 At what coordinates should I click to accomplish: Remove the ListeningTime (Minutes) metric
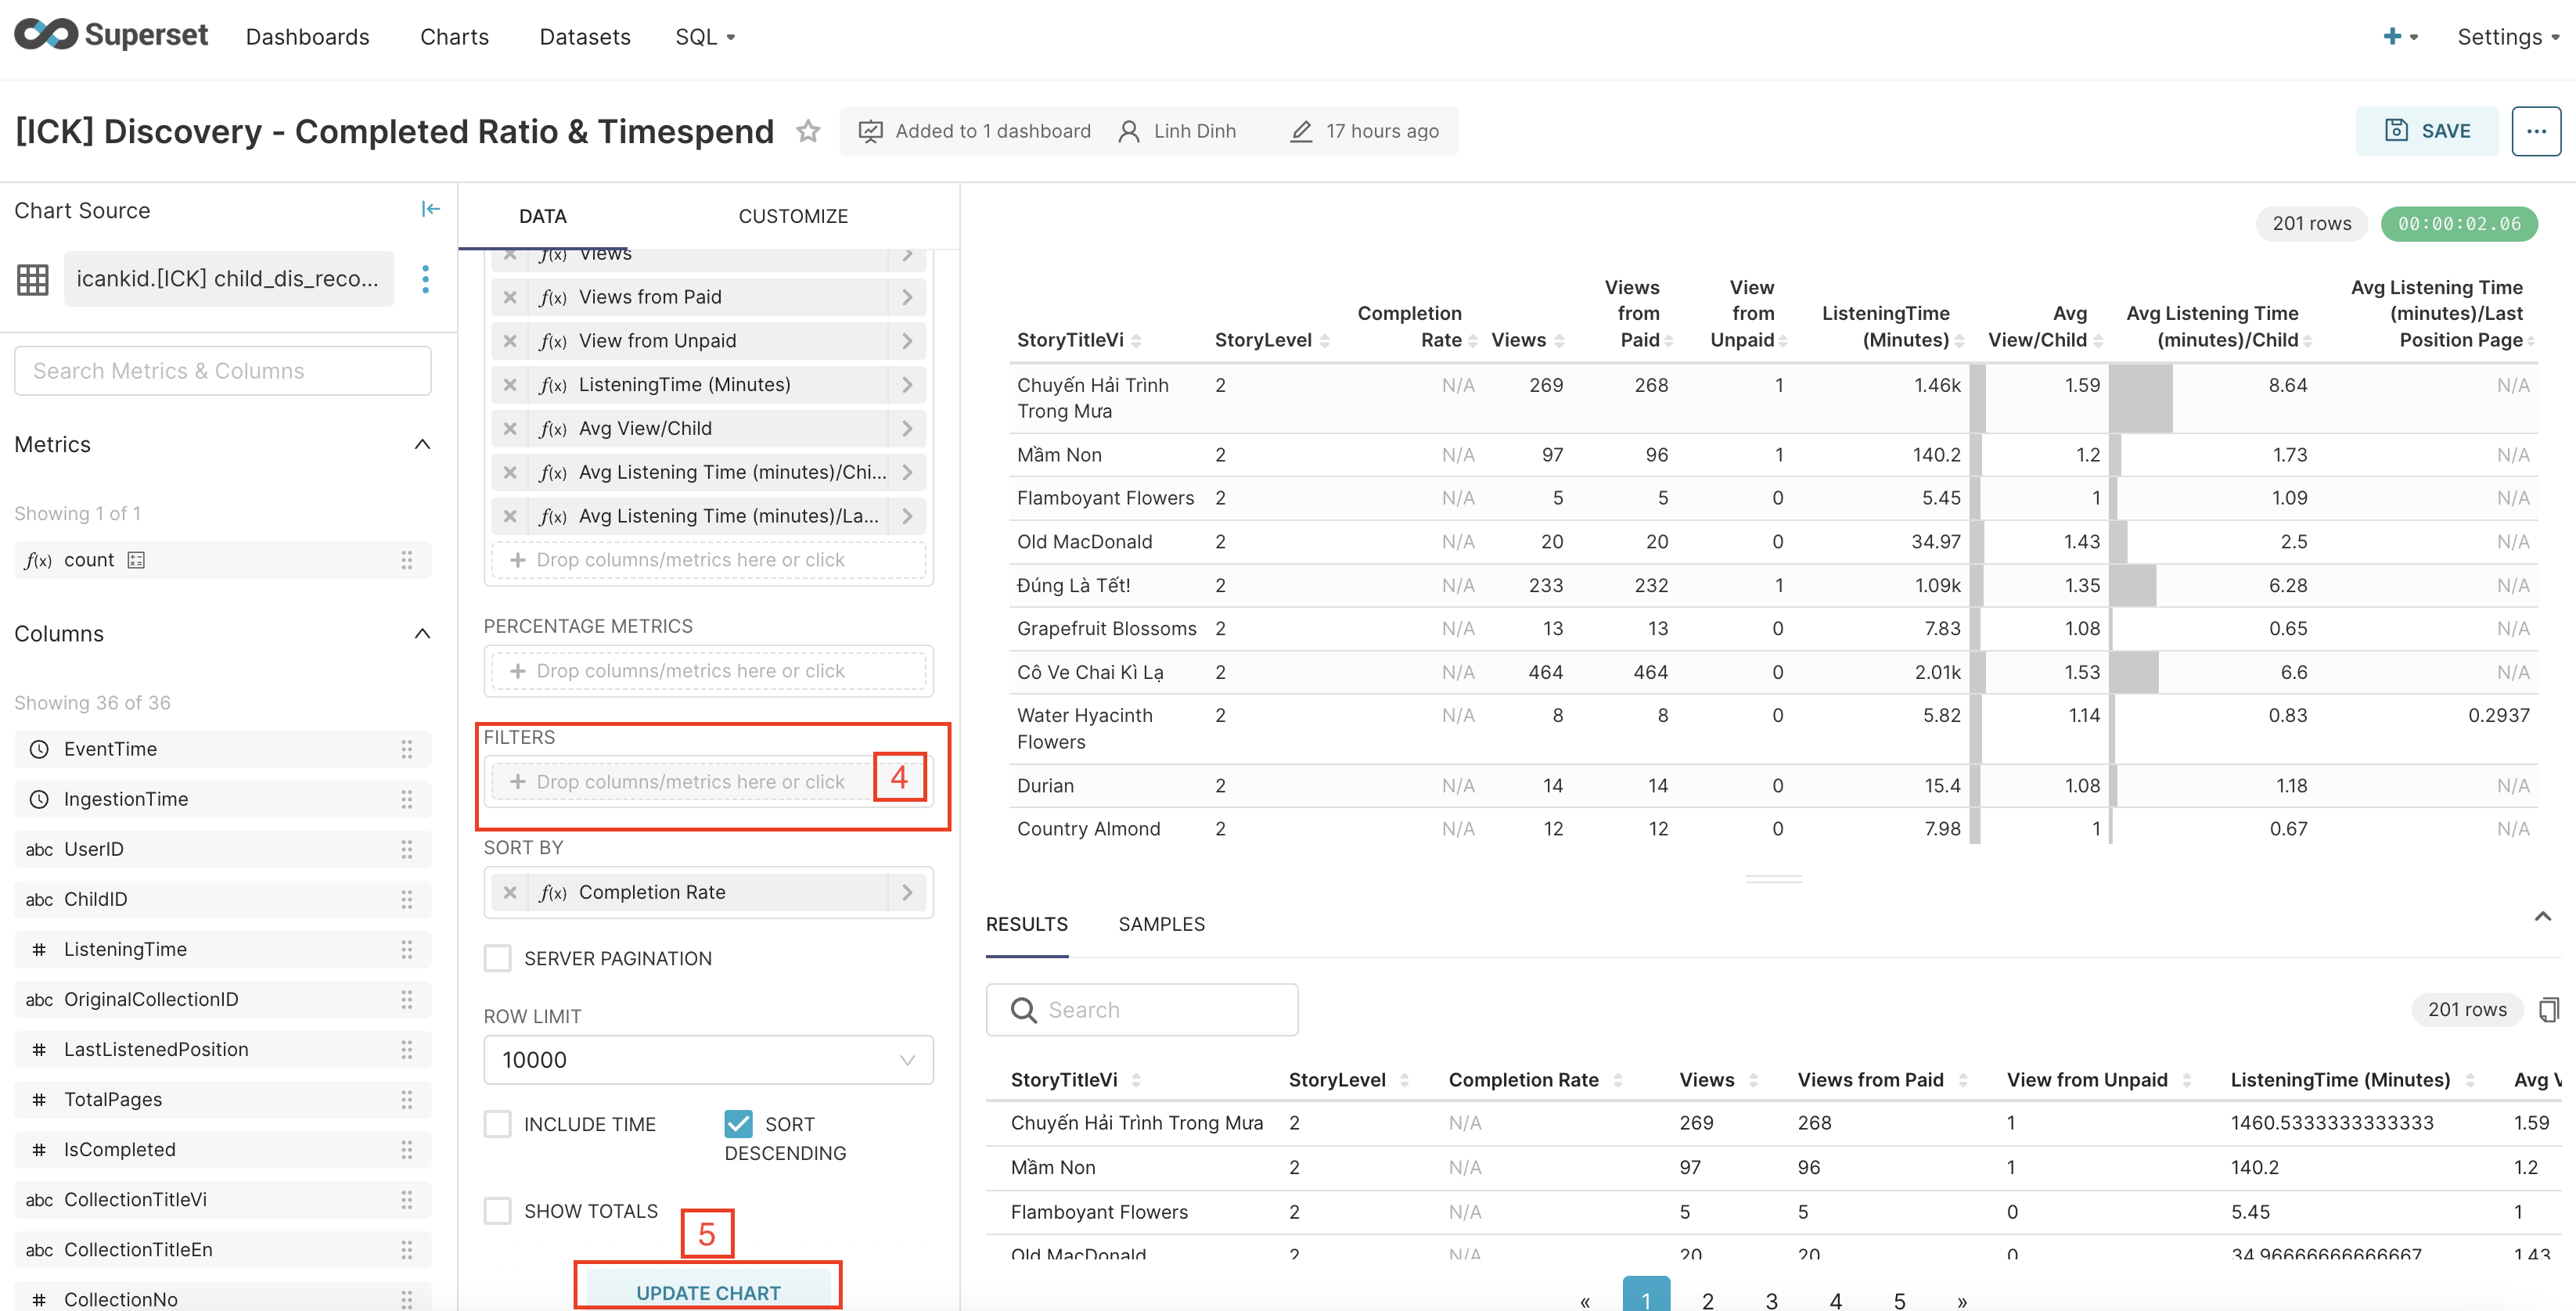pyautogui.click(x=510, y=385)
